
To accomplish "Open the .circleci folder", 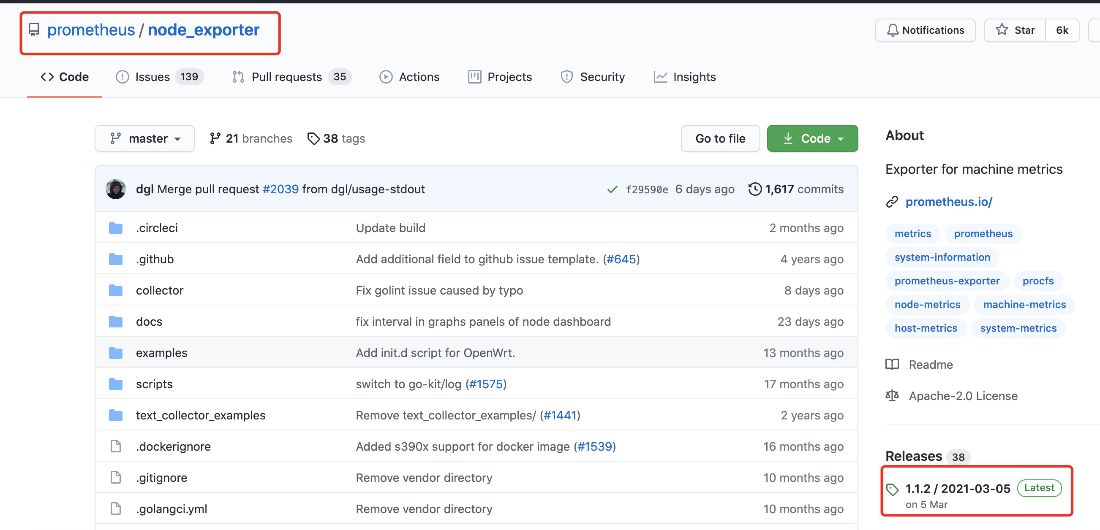I will pyautogui.click(x=157, y=228).
